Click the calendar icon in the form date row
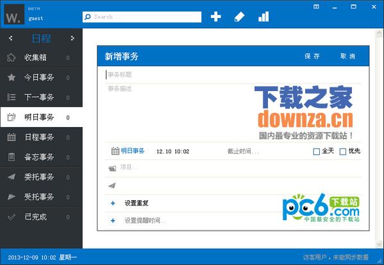 coord(115,151)
